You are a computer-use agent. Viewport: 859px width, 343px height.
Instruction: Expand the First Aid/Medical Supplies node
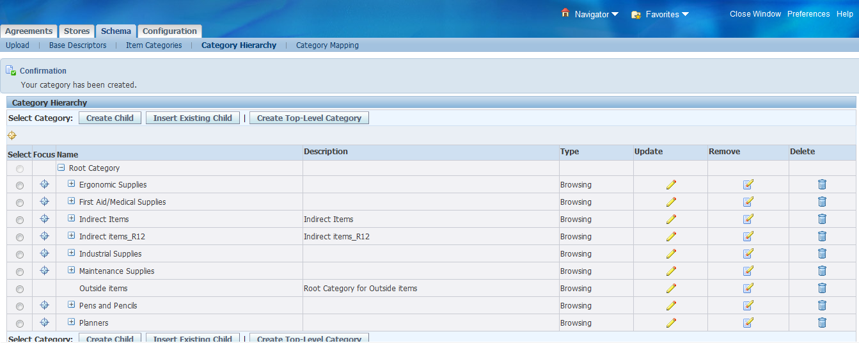pyautogui.click(x=72, y=202)
